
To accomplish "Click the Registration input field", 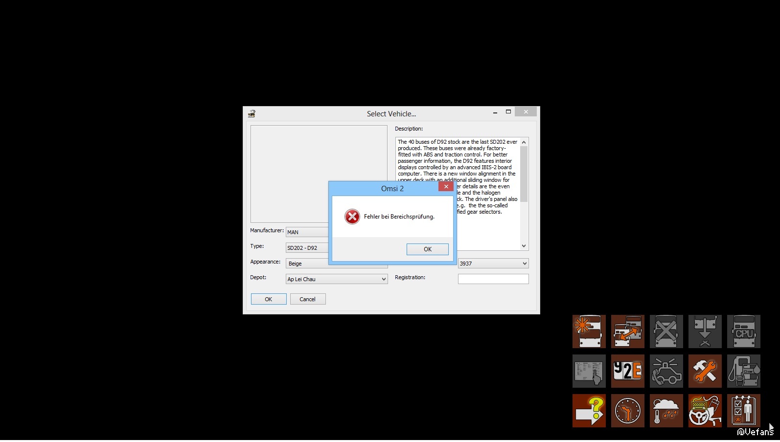I will (x=493, y=279).
